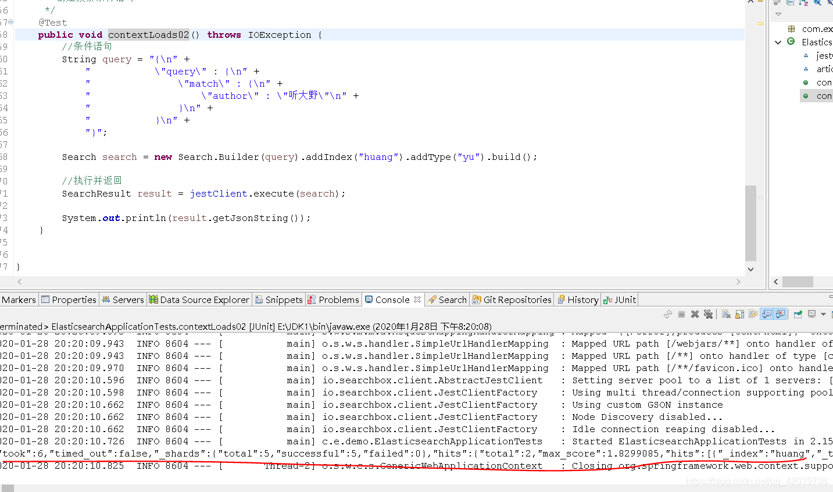Remove all terminated launches with double-X icon
The width and height of the screenshot is (833, 492).
click(708, 314)
